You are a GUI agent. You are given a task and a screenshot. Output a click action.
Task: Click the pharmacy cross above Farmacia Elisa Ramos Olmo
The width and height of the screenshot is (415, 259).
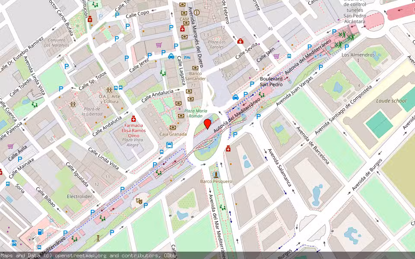[134, 118]
